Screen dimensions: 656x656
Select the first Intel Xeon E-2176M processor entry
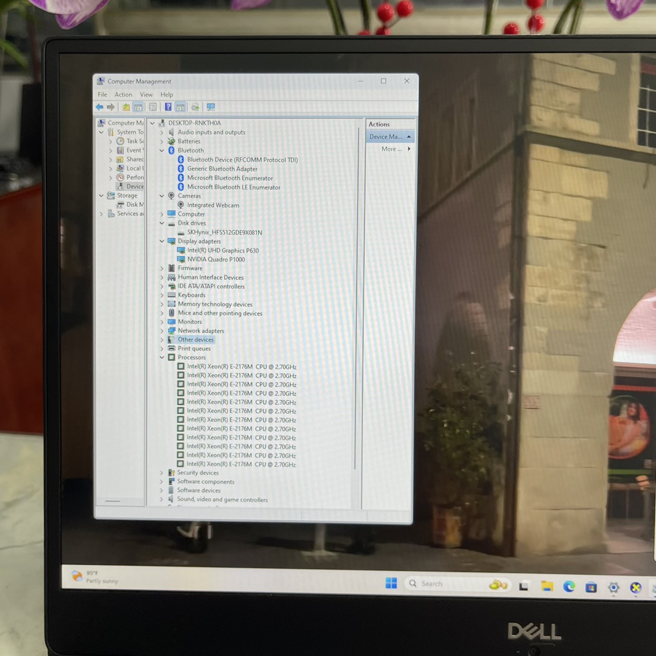pos(242,367)
